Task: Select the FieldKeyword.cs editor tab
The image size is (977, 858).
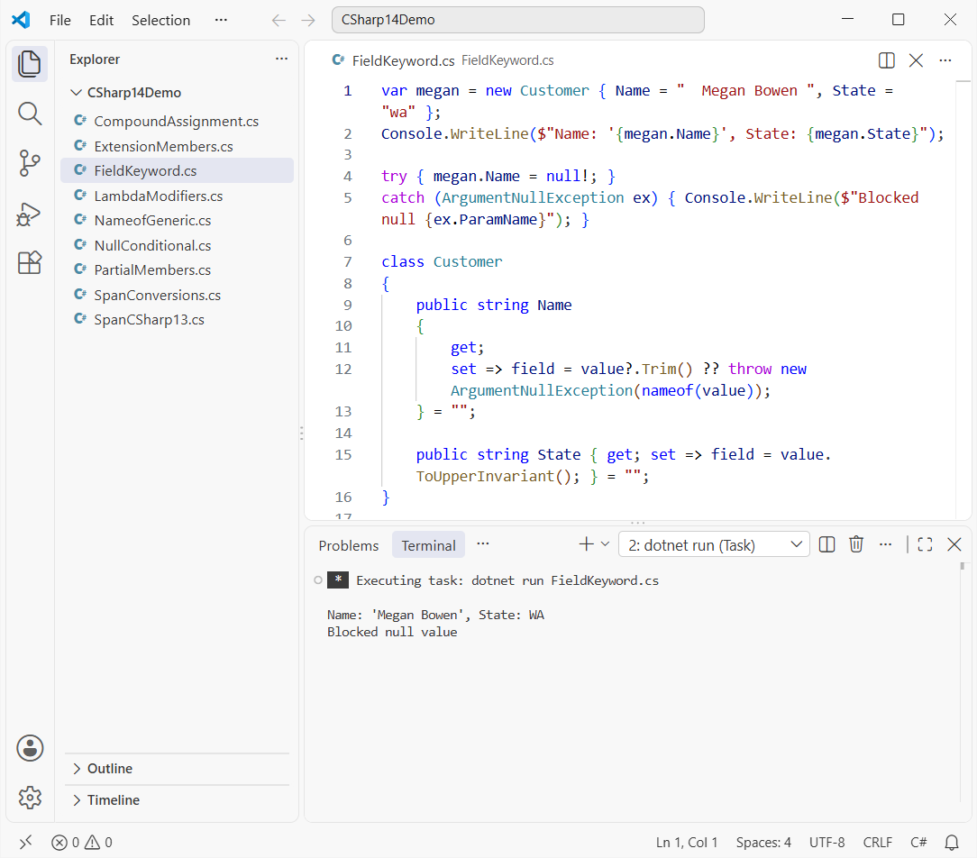Action: coord(403,60)
